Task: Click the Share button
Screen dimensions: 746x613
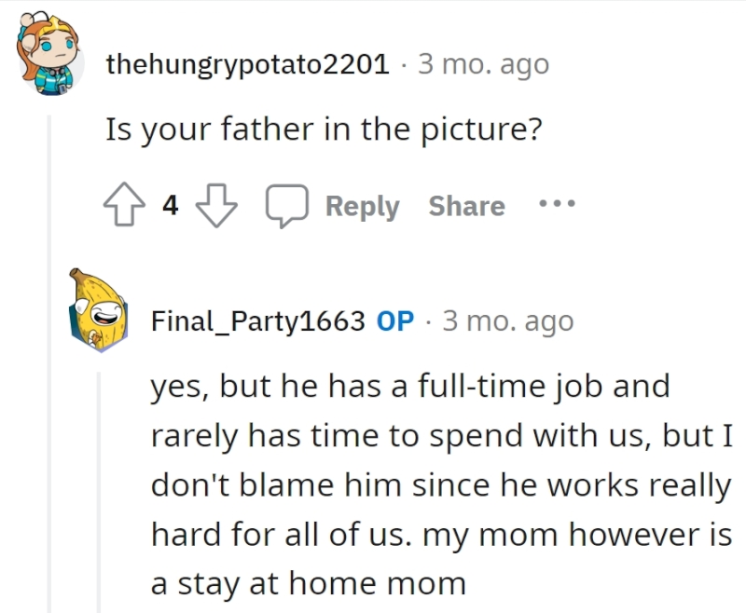Action: 467,206
